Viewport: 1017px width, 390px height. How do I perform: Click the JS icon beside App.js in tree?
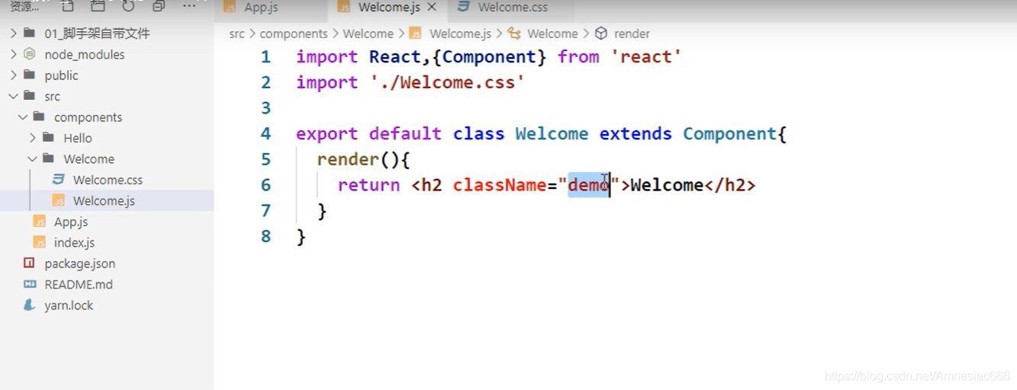(x=40, y=222)
